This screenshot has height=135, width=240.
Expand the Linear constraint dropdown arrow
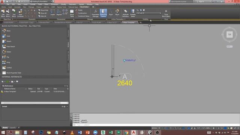click(52, 16)
